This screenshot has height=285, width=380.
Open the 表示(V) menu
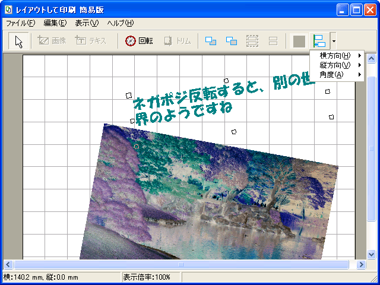click(87, 23)
